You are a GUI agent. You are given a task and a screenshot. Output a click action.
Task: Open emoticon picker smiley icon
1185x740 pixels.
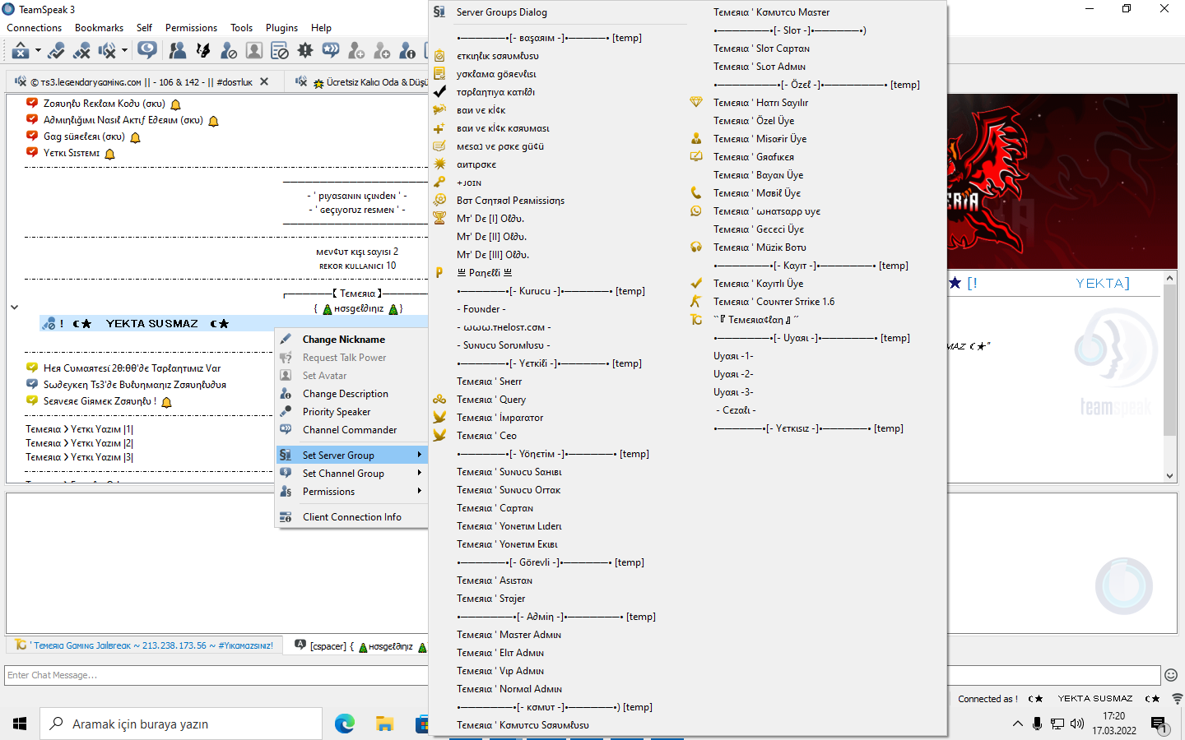coord(1171,675)
